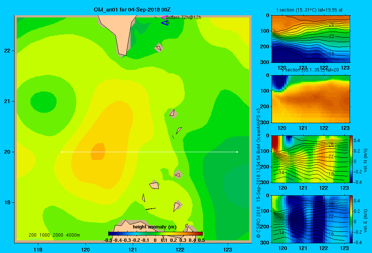Click the 'height anomaly (m)' label
This screenshot has height=253, width=372.
point(155,227)
